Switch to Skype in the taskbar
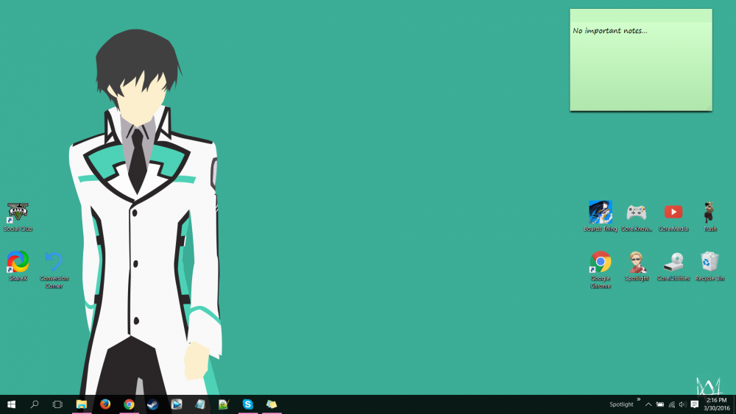Image resolution: width=736 pixels, height=414 pixels. tap(248, 404)
